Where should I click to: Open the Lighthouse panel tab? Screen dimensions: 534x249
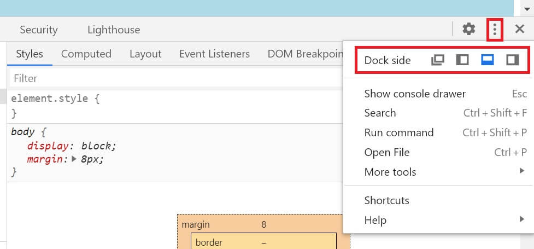(114, 30)
